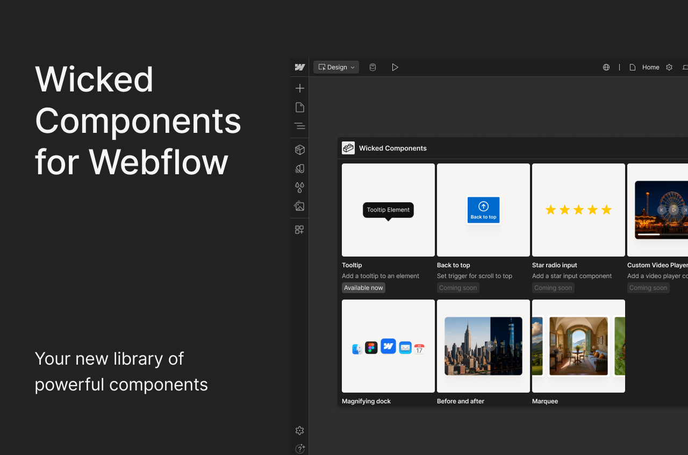Select a star in Star radio input preview
Viewport: 688px width, 455px height.
point(578,210)
